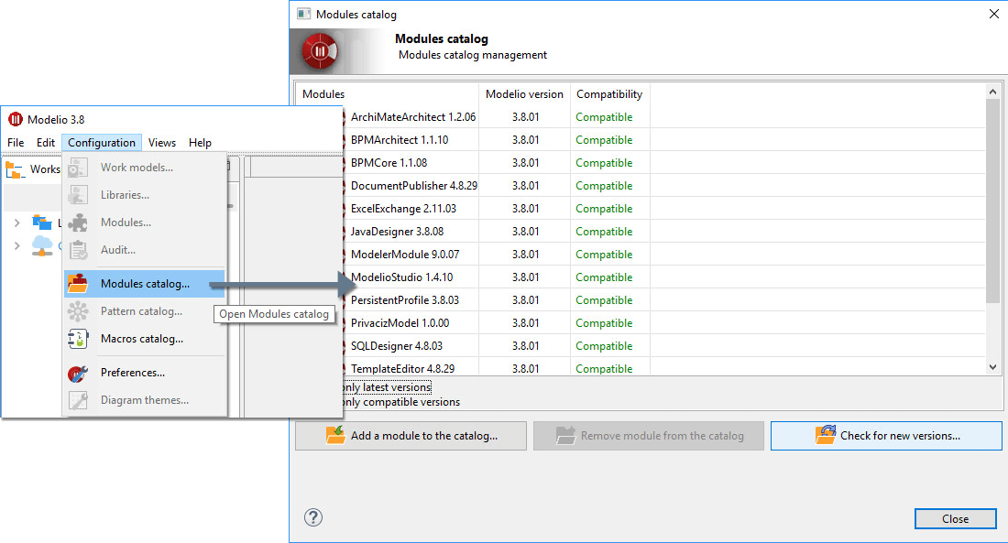This screenshot has width=1008, height=543.
Task: Click the Macros catalog icon
Action: [78, 339]
